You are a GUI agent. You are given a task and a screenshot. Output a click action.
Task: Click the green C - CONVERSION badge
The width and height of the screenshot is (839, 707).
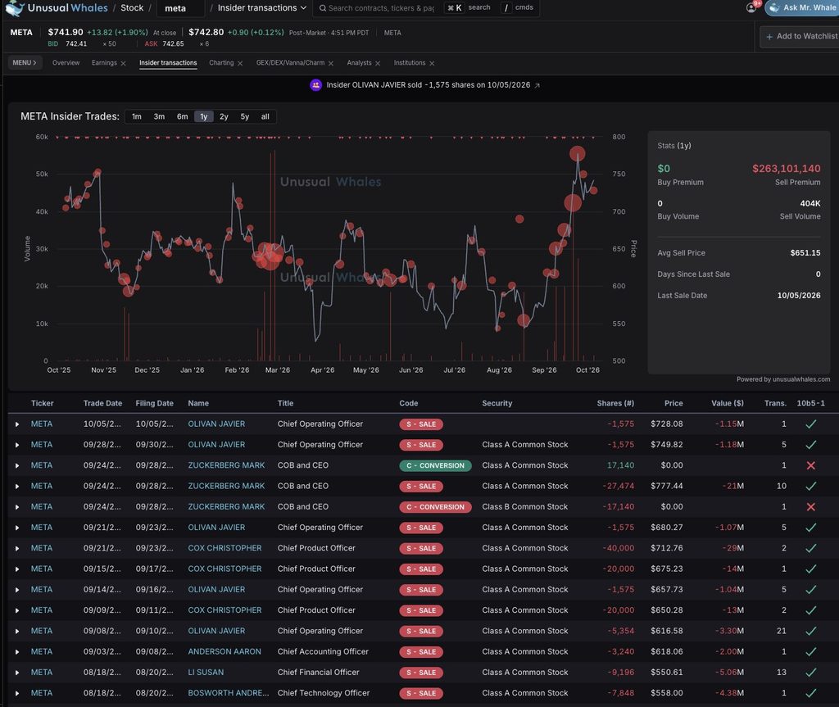pyautogui.click(x=435, y=465)
